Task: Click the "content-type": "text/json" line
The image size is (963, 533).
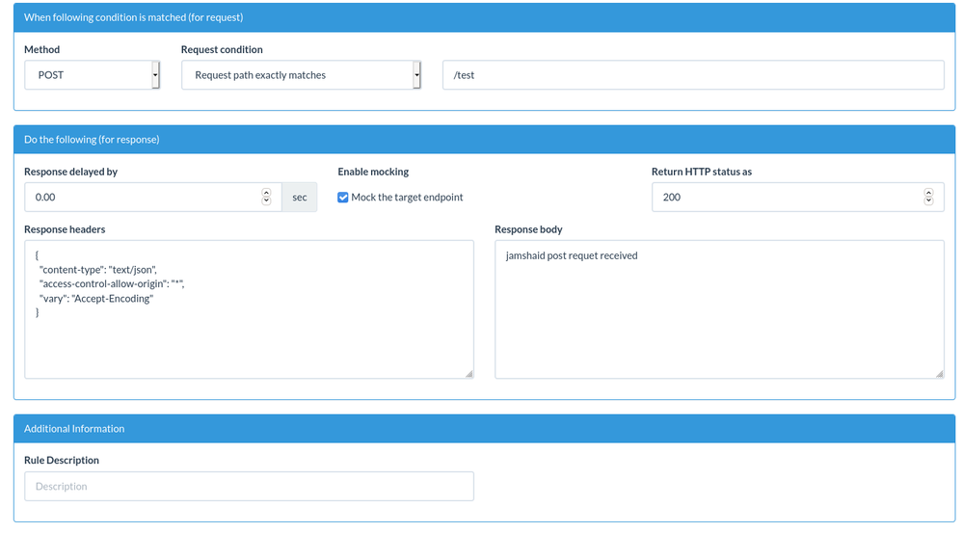Action: pos(97,270)
